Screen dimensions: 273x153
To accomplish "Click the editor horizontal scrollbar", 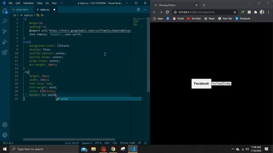I will click(x=69, y=139).
